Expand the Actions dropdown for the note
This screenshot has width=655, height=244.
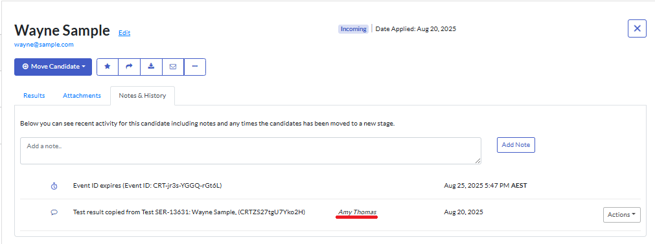pos(621,214)
